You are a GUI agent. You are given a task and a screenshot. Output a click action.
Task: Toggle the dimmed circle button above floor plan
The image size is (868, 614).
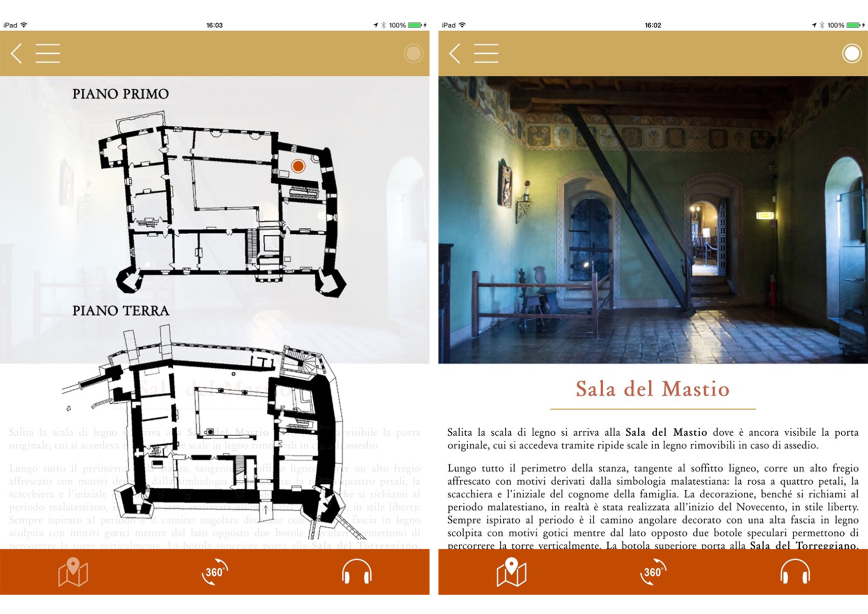pyautogui.click(x=413, y=53)
